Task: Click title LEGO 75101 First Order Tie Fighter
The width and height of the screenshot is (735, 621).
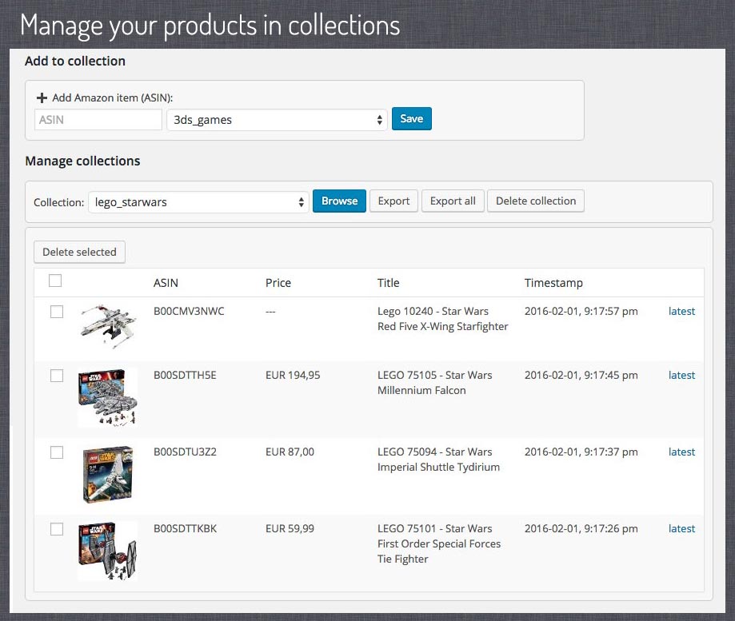Action: (439, 543)
